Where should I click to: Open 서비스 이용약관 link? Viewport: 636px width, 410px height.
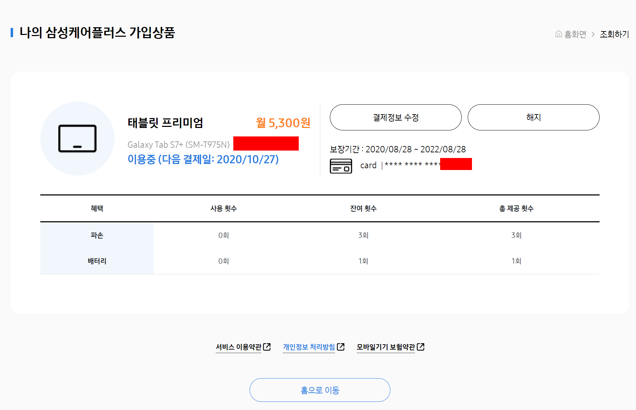[239, 347]
